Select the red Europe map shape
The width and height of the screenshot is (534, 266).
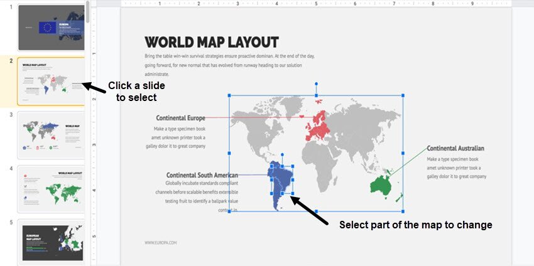click(317, 125)
